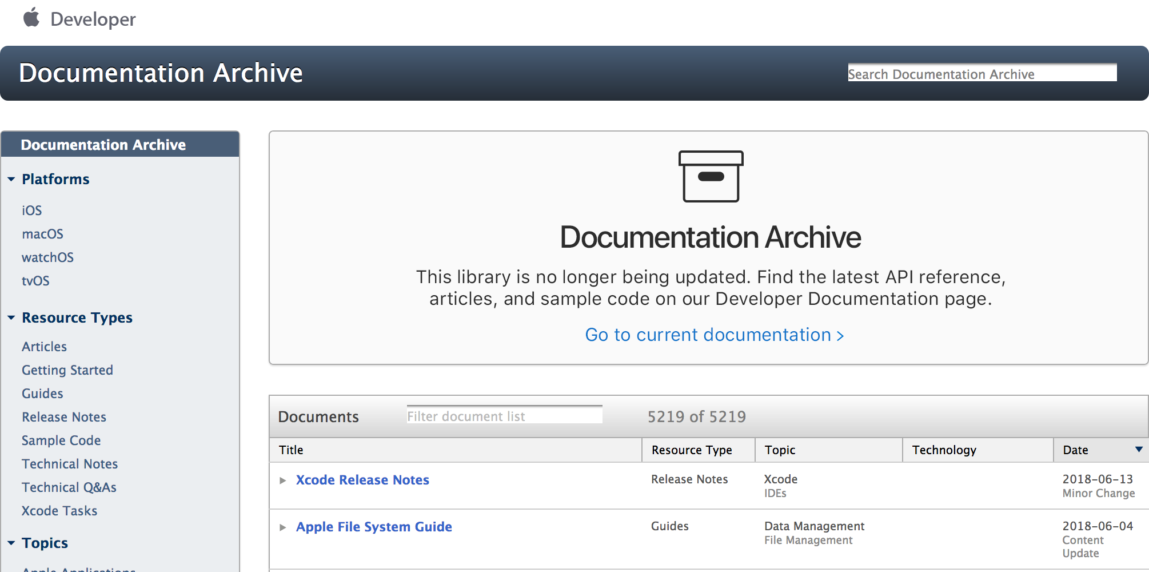Screen dimensions: 1149x572
Task: Open Getting Started resource type
Action: 67,370
